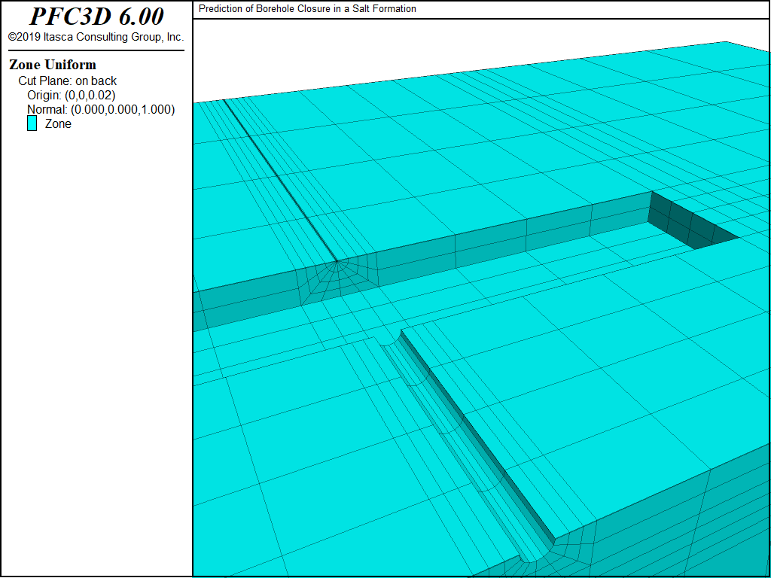Click the 'Zone' legend label
771x578 pixels.
point(58,124)
